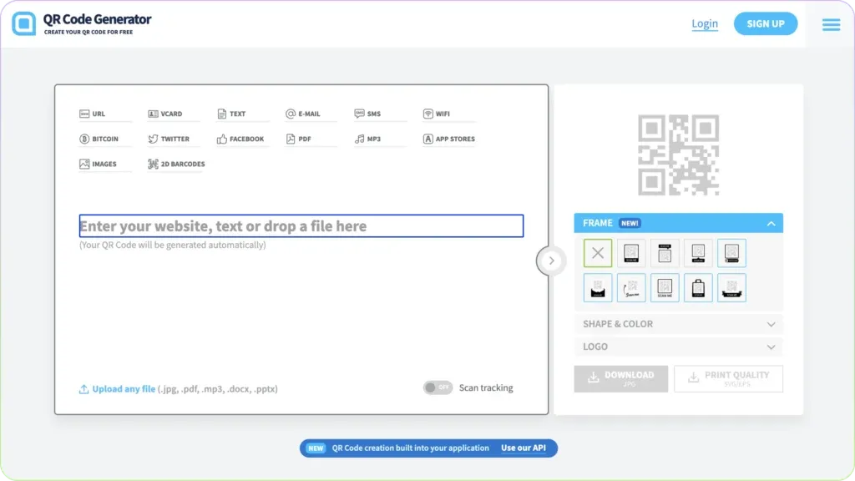Image resolution: width=855 pixels, height=481 pixels.
Task: Click the QR Code Generator logo icon
Action: click(24, 23)
